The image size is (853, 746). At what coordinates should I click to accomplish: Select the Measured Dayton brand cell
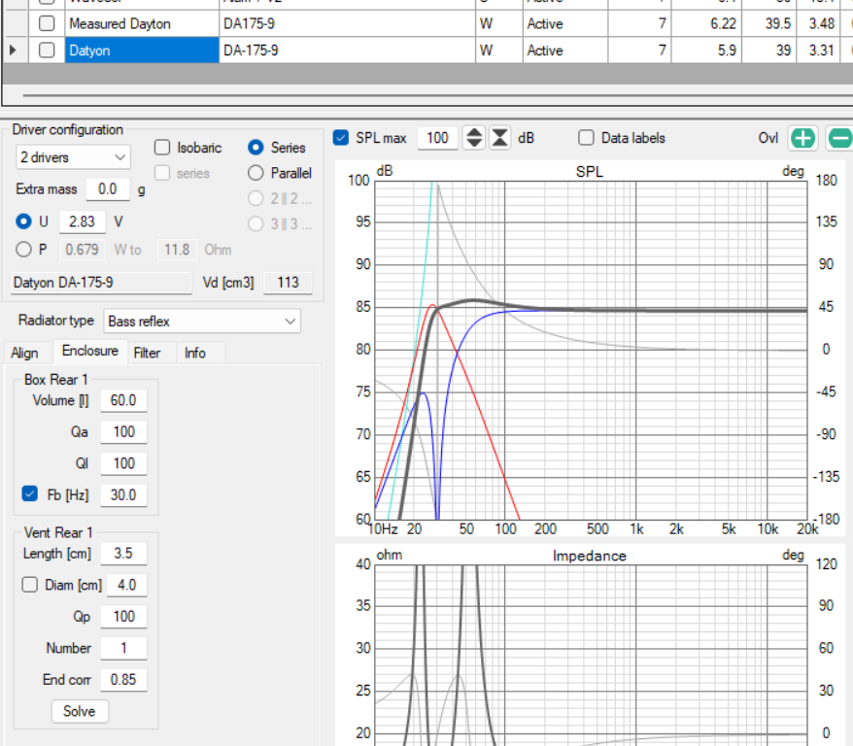142,23
